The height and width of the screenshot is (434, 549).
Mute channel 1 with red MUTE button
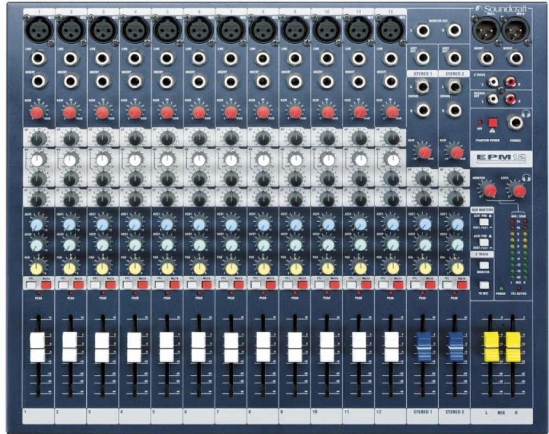46,284
